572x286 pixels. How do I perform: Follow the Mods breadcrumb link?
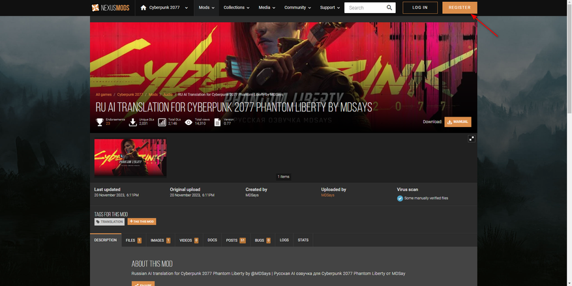153,94
